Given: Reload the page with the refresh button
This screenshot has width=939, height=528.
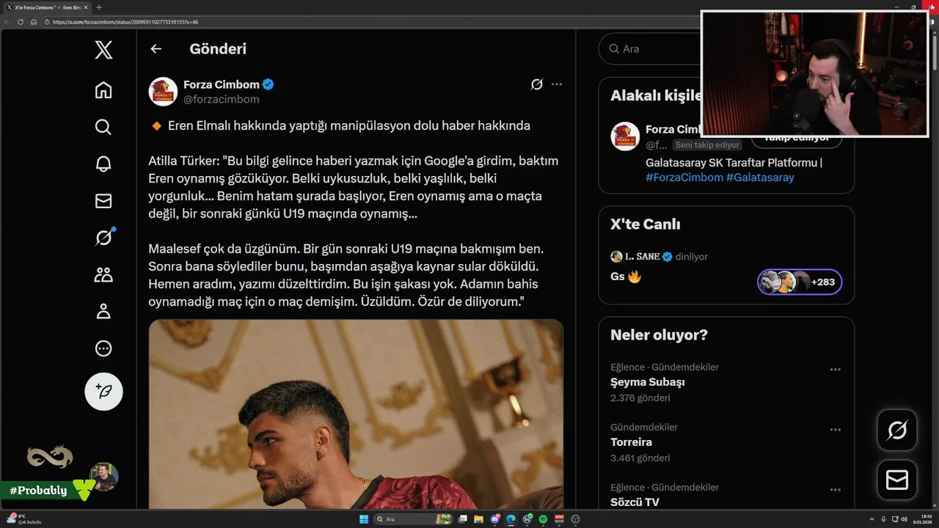Looking at the screenshot, I should point(21,22).
